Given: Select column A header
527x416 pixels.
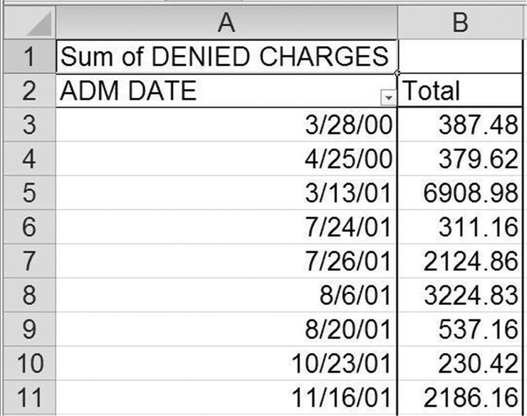Looking at the screenshot, I should tap(226, 23).
